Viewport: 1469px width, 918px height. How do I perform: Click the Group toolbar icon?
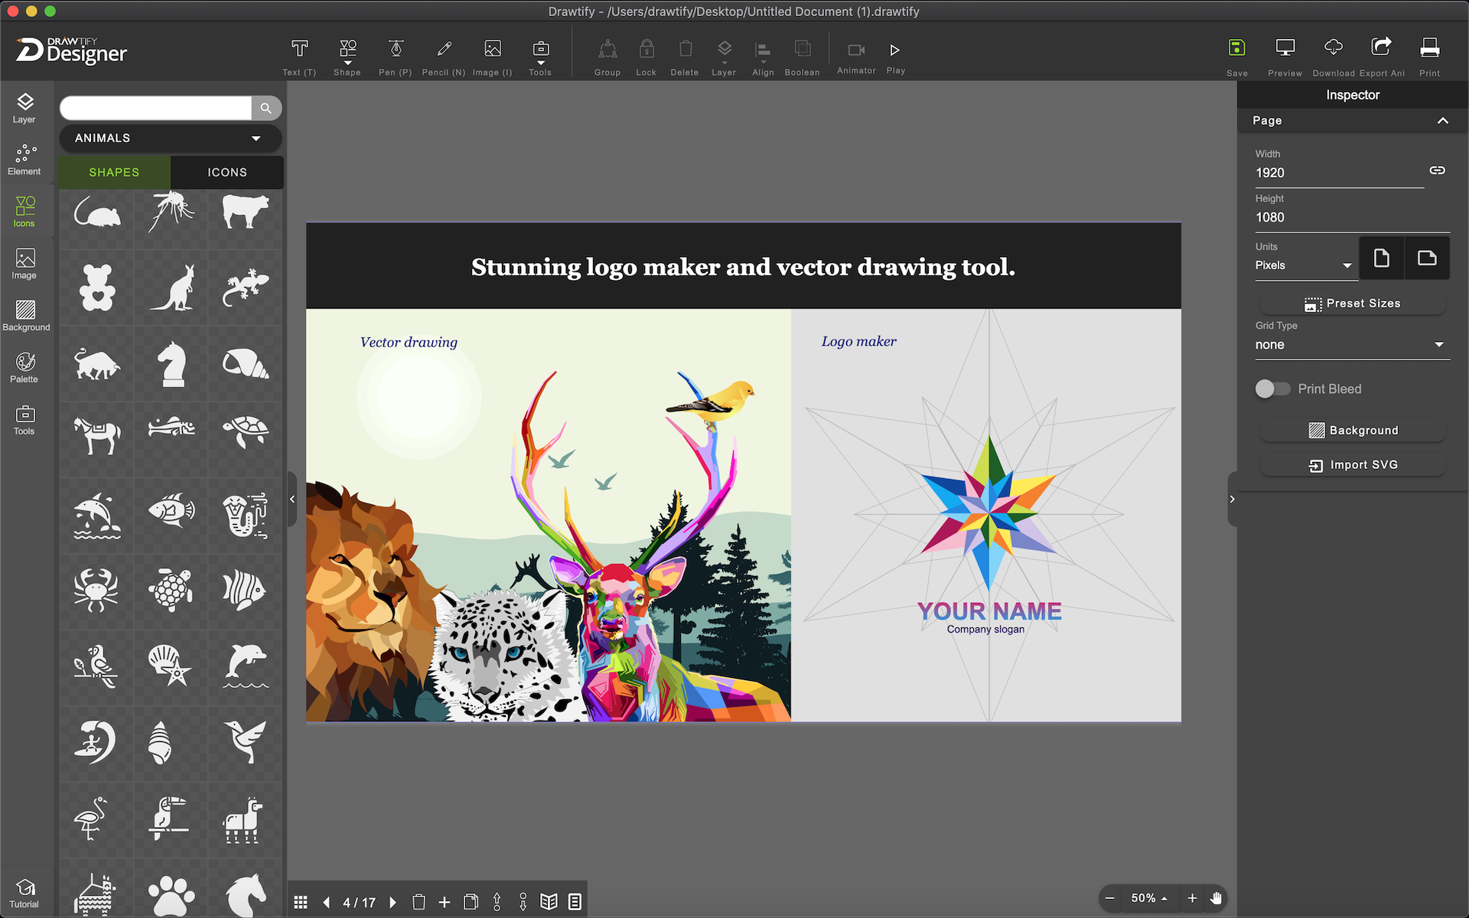click(607, 57)
